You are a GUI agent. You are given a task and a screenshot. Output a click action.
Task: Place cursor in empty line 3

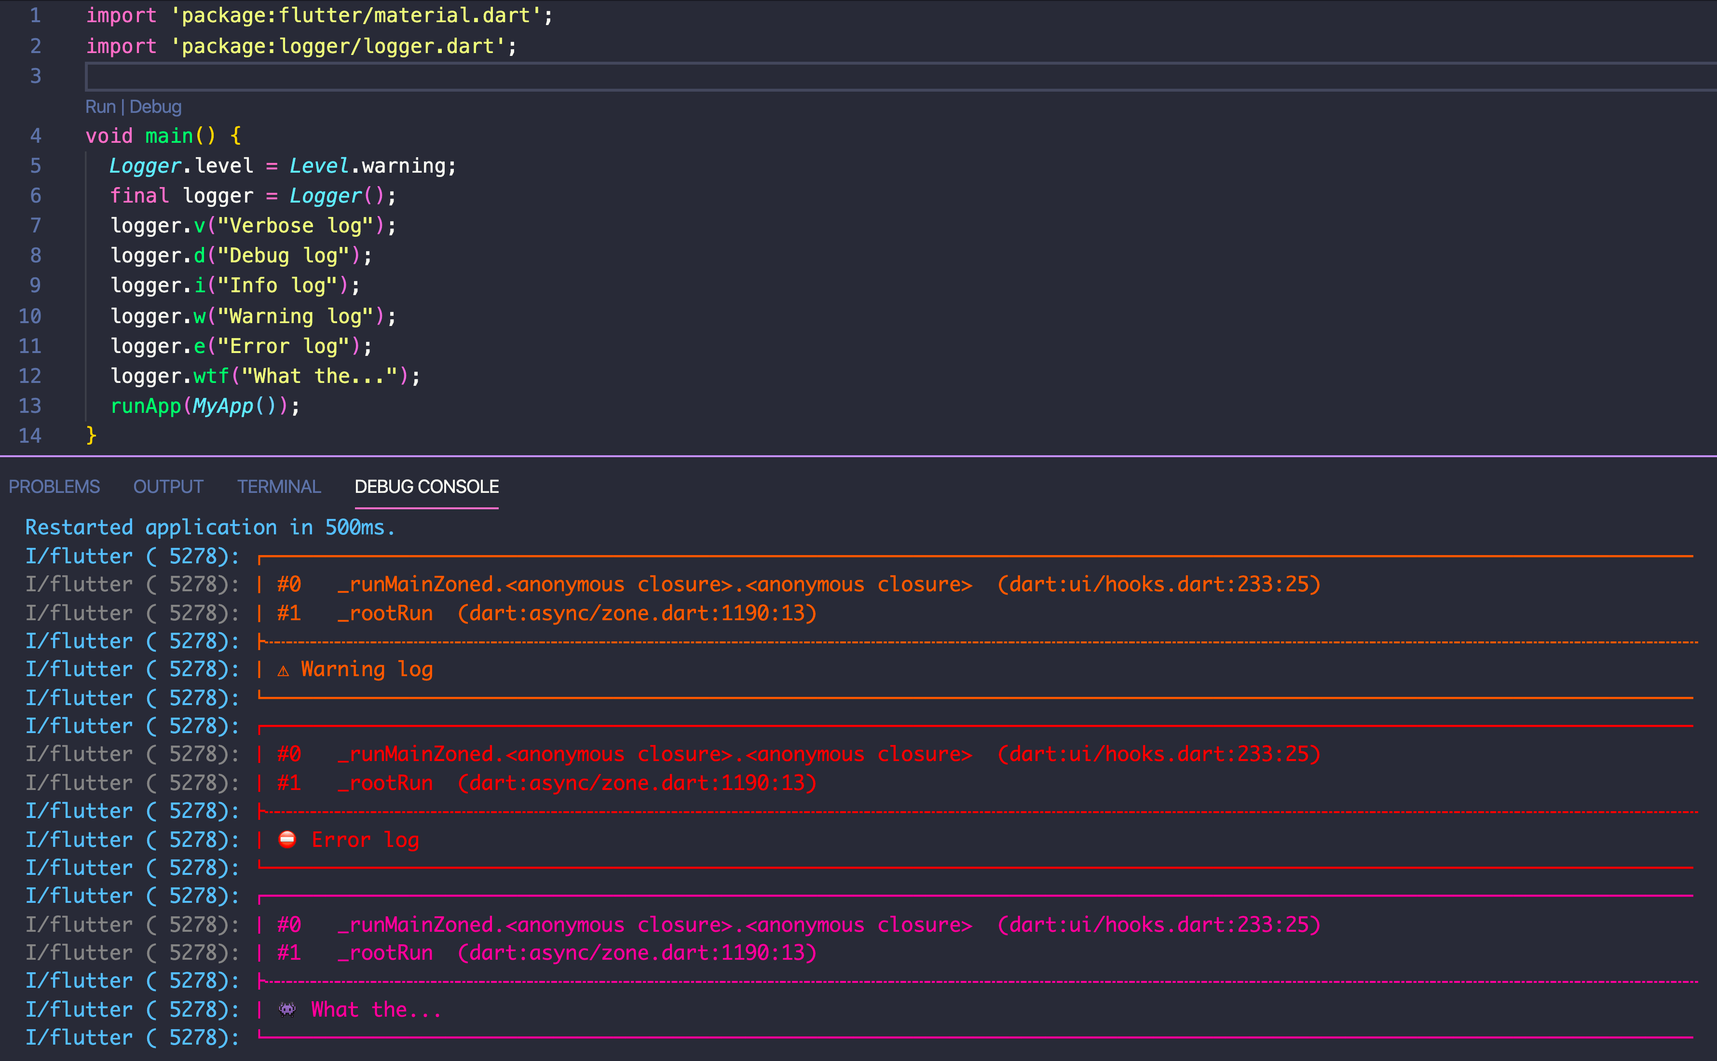(901, 77)
